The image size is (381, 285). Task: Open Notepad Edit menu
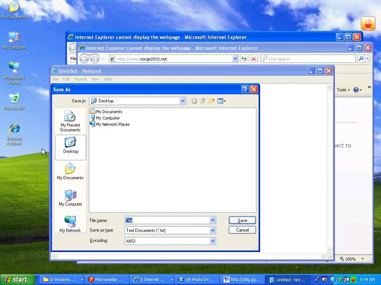(66, 79)
